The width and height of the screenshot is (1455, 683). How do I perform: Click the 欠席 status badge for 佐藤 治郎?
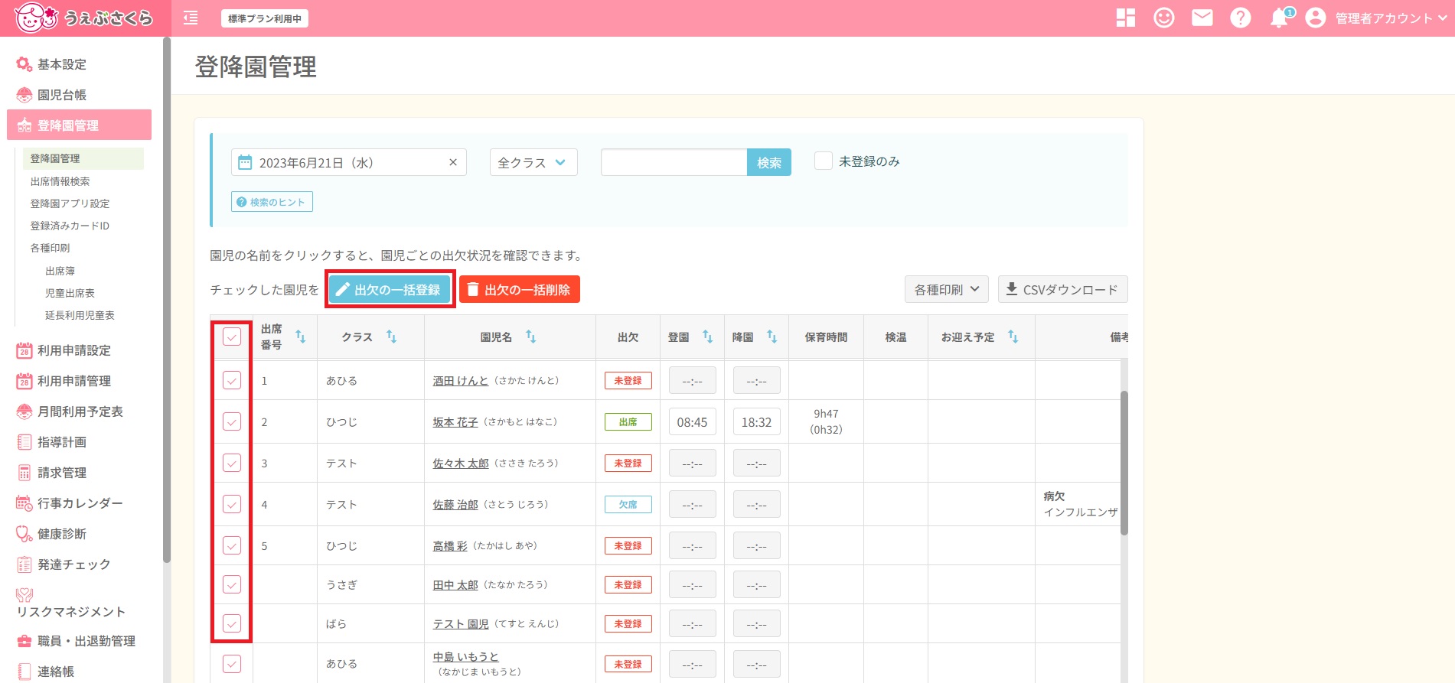click(x=628, y=504)
